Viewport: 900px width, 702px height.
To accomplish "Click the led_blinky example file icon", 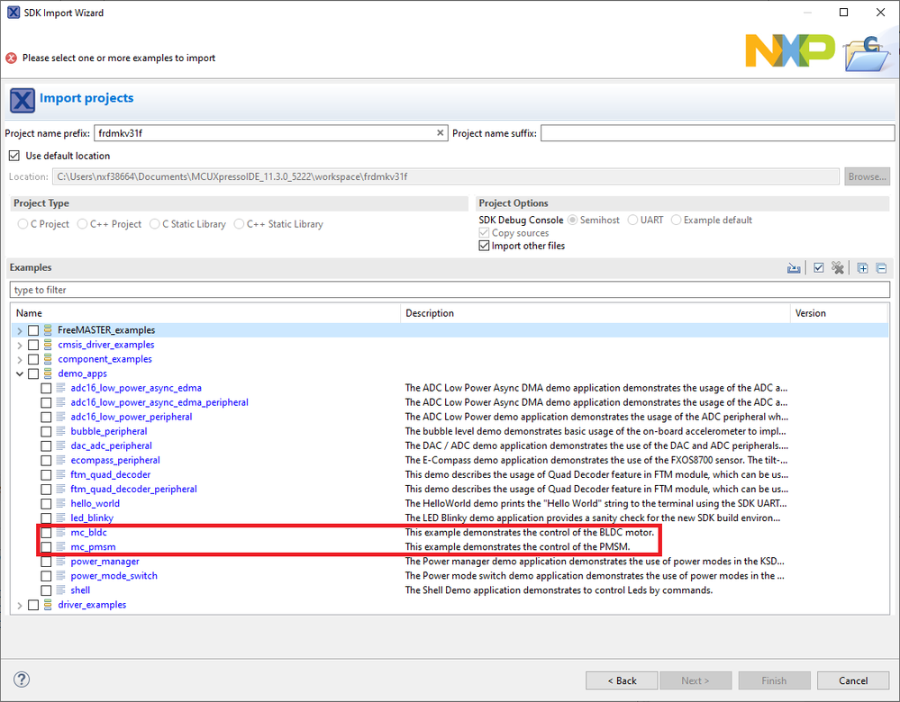I will (x=61, y=517).
